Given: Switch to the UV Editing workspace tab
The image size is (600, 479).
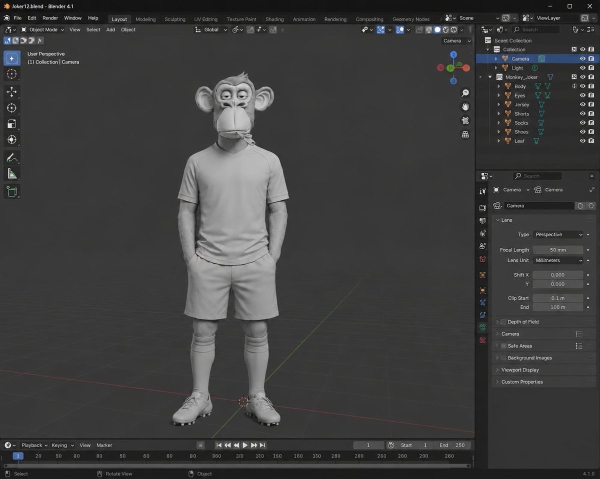Looking at the screenshot, I should coord(206,19).
